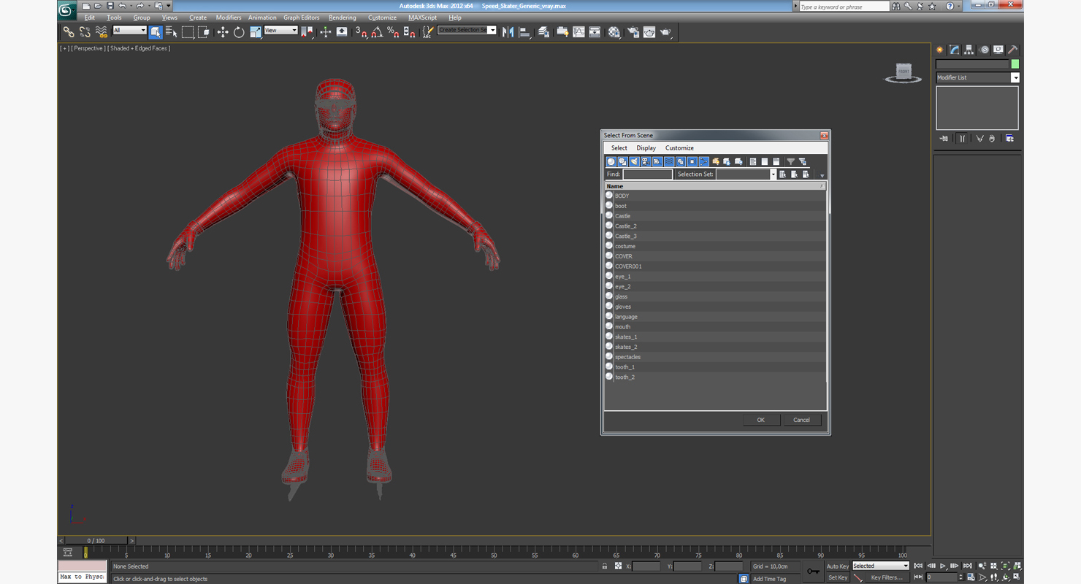This screenshot has width=1081, height=584.
Task: Expand dialog toolbar options arrow
Action: point(822,175)
